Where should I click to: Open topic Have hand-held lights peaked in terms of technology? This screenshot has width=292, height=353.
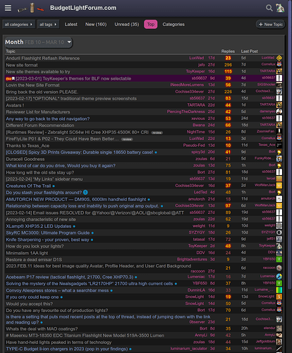[59, 342]
